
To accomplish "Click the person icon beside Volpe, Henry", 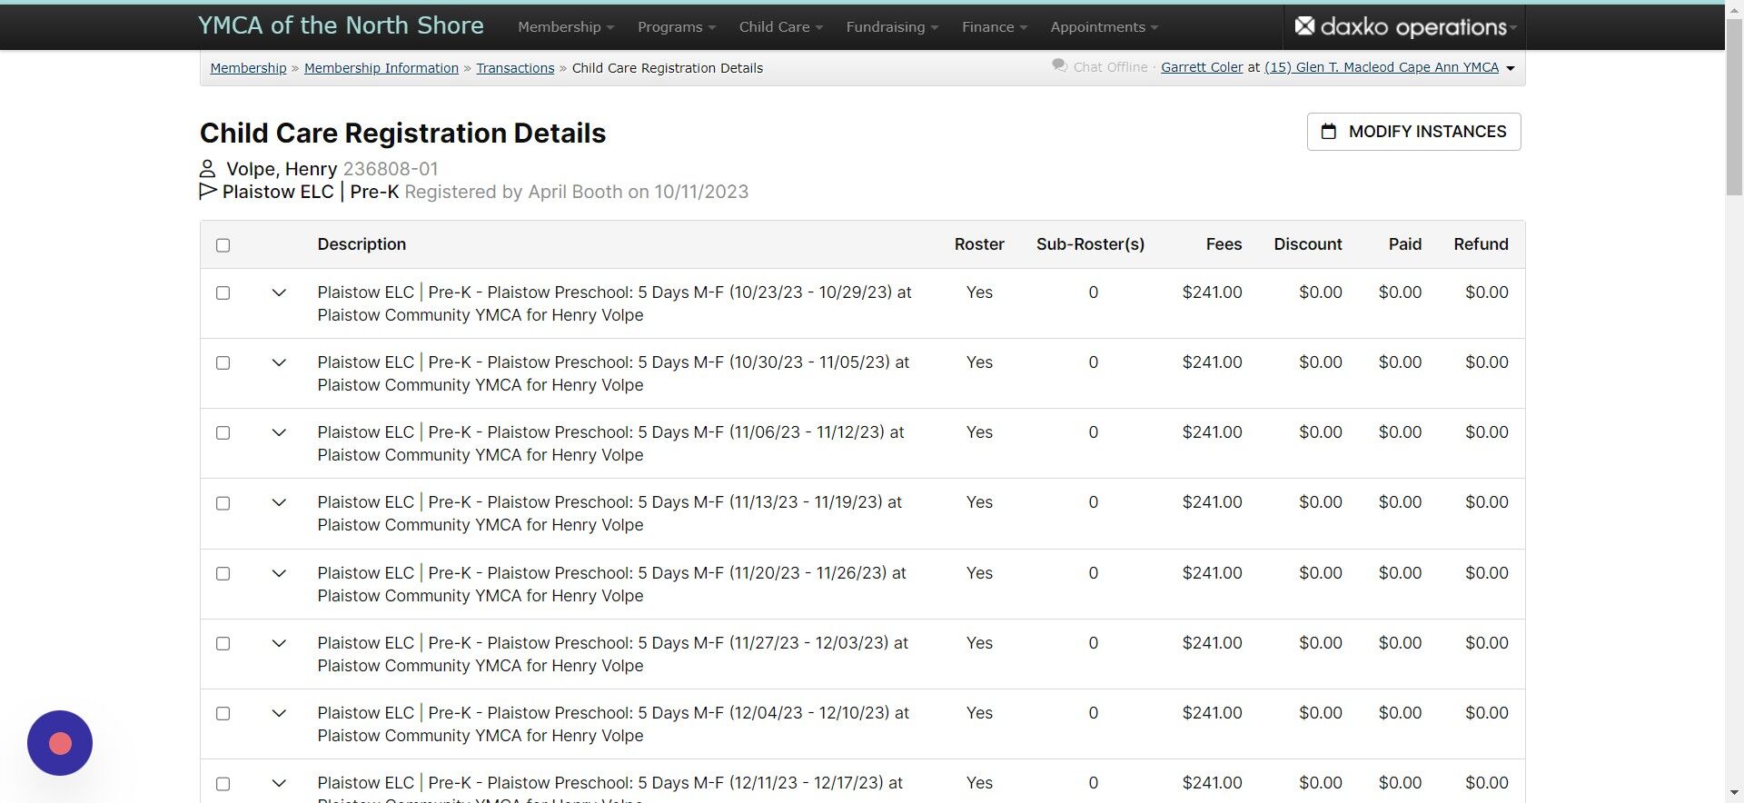I will [x=207, y=169].
